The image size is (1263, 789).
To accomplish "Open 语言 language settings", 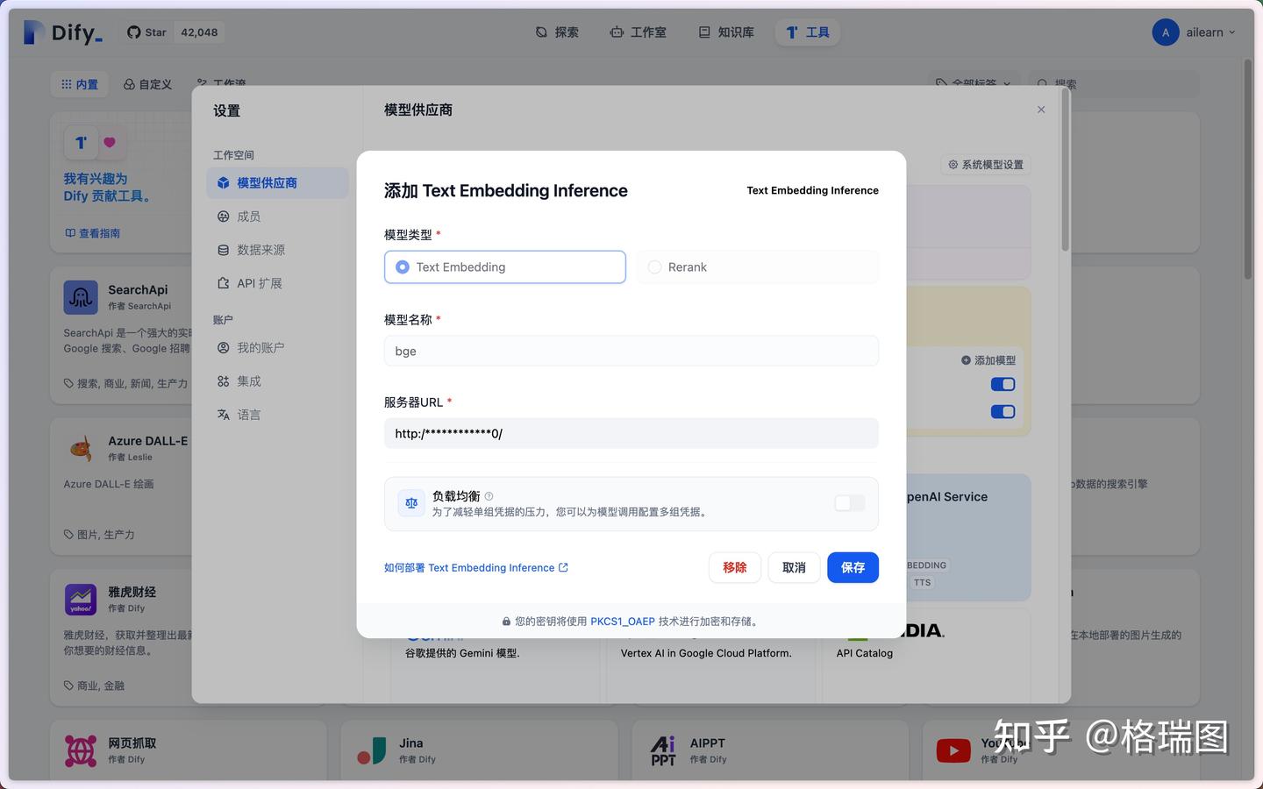I will point(248,414).
